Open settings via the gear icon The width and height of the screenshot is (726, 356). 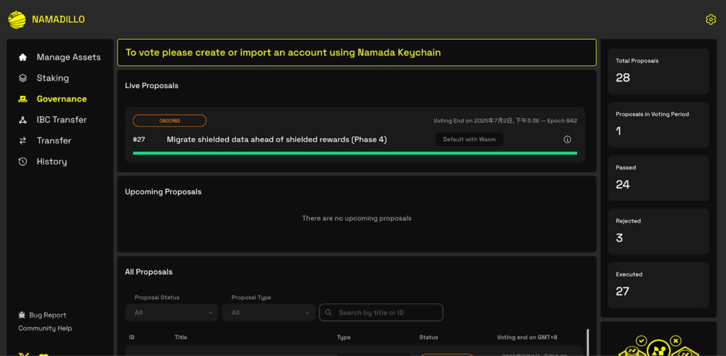point(710,19)
